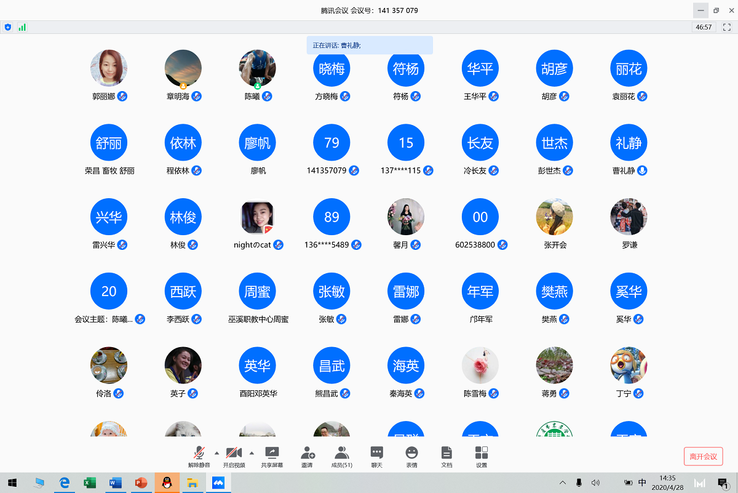738x493 pixels.
Task: Click the 46:57 meeting timer
Action: pyautogui.click(x=704, y=27)
